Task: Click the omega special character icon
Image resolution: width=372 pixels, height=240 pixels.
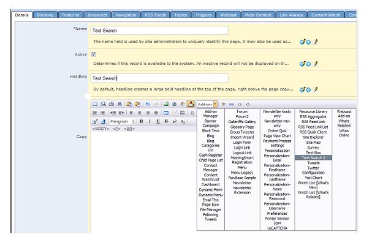Action: [192, 113]
